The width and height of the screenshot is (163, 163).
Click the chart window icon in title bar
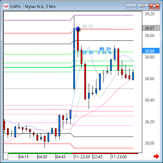point(6,7)
